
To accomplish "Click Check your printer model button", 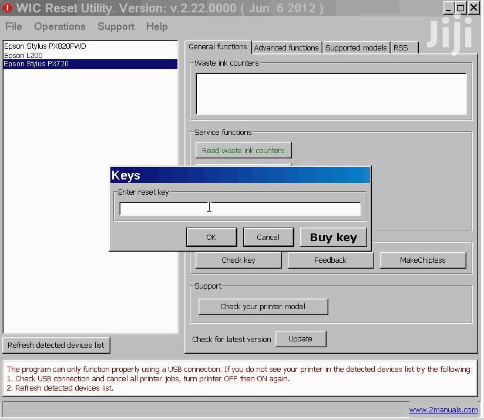I will [263, 306].
